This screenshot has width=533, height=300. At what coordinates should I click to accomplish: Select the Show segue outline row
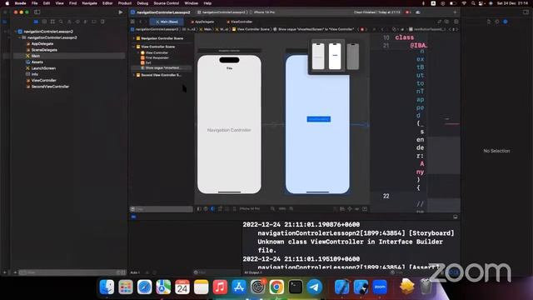(x=161, y=68)
